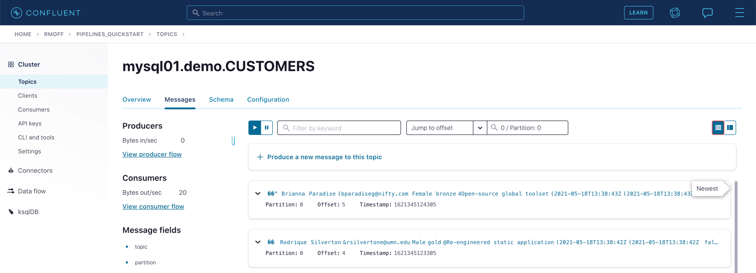Resume message streaming with play button

255,128
